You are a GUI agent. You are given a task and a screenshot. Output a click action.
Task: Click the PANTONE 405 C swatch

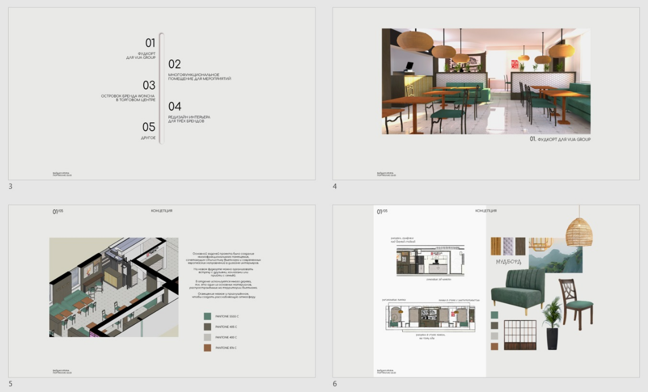click(207, 327)
